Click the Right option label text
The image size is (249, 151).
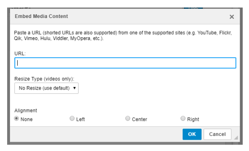[x=193, y=119]
